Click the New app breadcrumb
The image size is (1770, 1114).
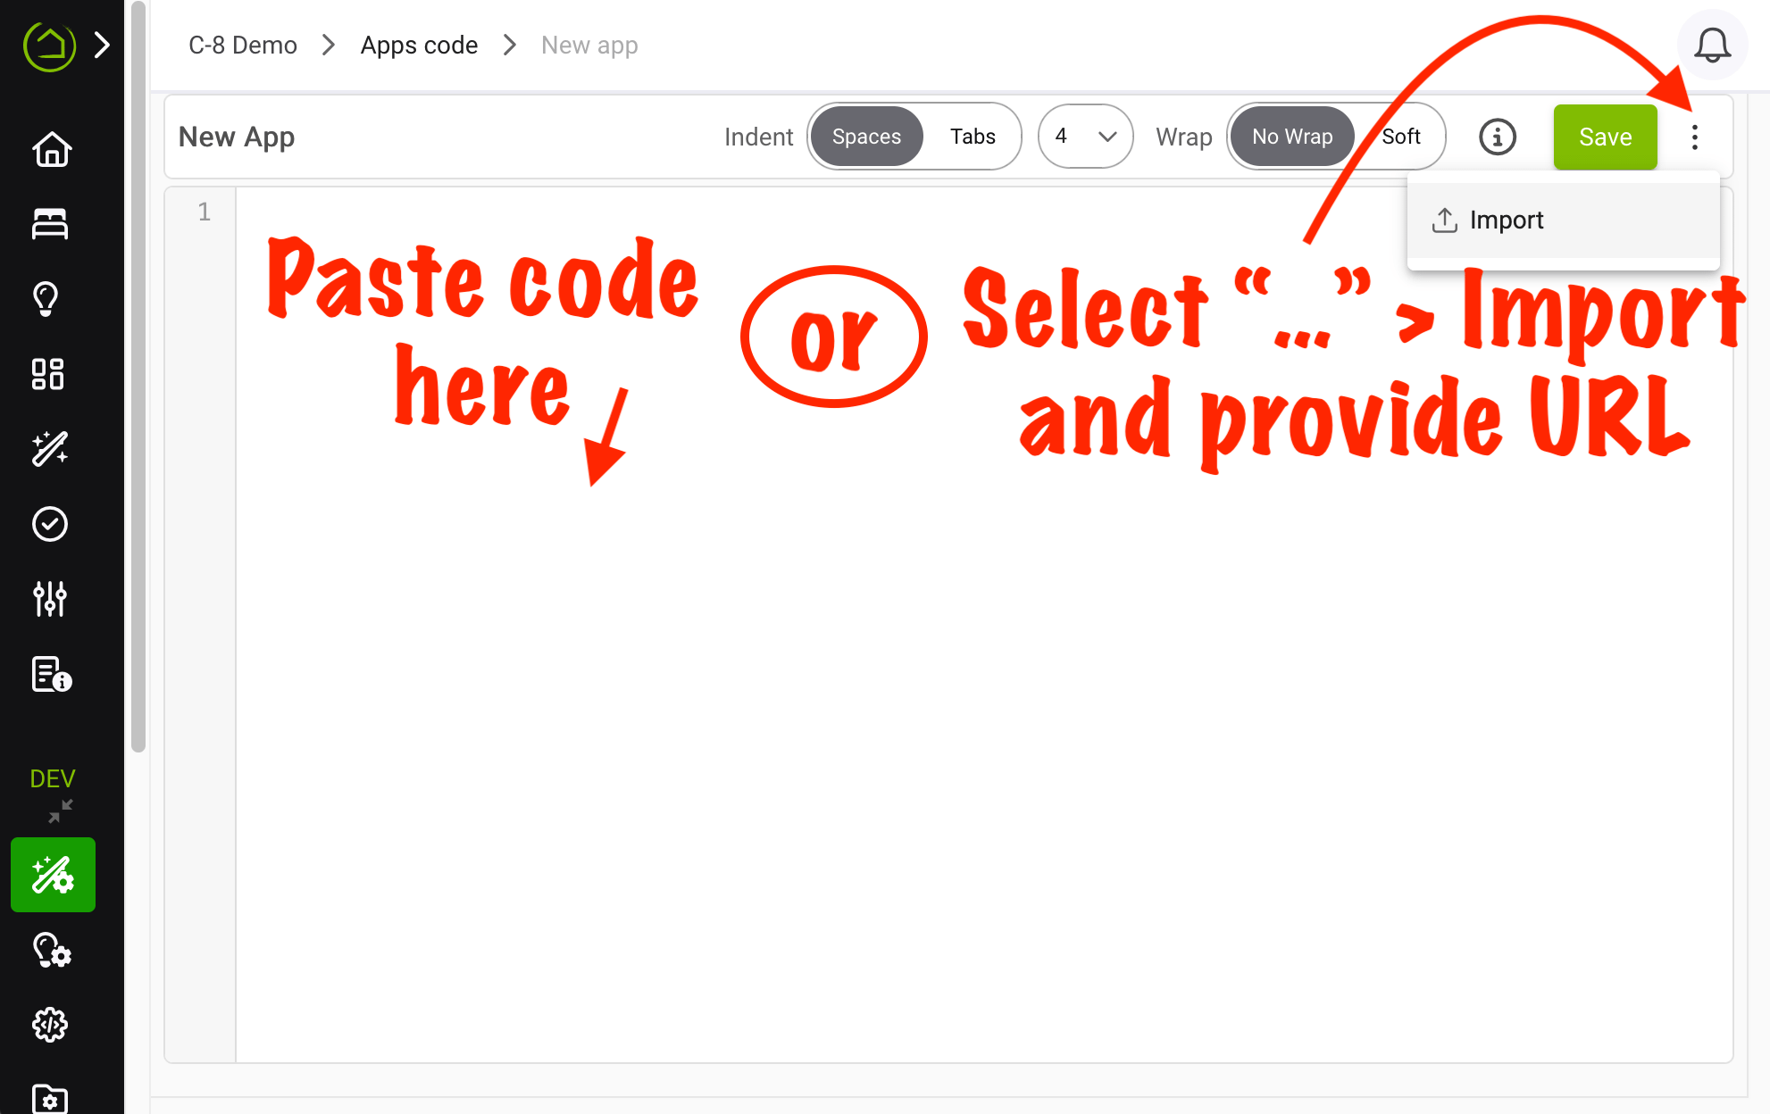pos(589,46)
